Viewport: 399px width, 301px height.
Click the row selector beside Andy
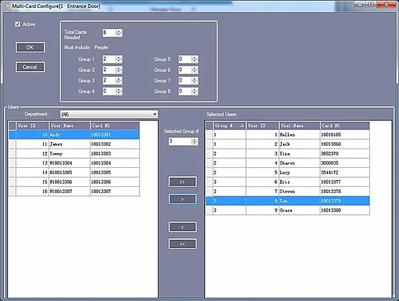point(12,135)
